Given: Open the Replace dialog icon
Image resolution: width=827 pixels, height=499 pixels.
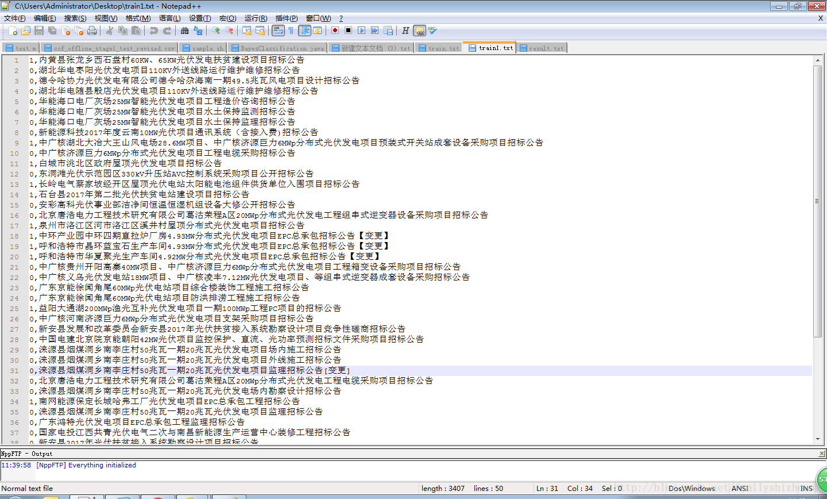Looking at the screenshot, I should (198, 30).
